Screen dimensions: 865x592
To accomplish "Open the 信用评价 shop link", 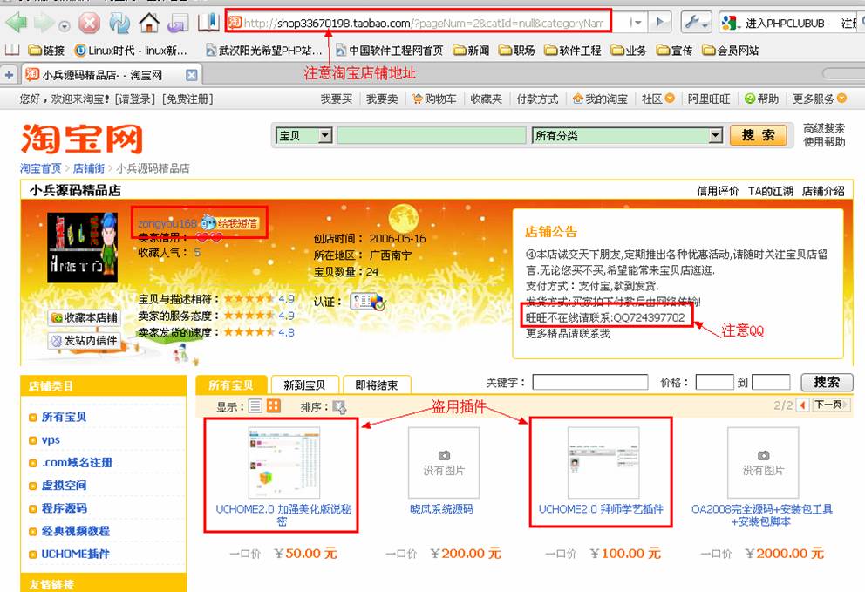I will [717, 191].
